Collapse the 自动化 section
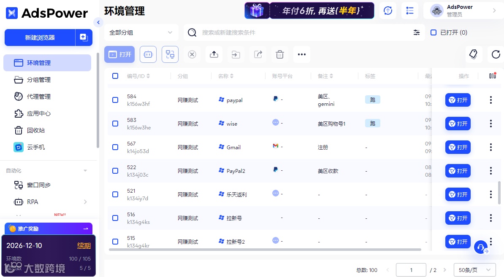 [x=85, y=170]
